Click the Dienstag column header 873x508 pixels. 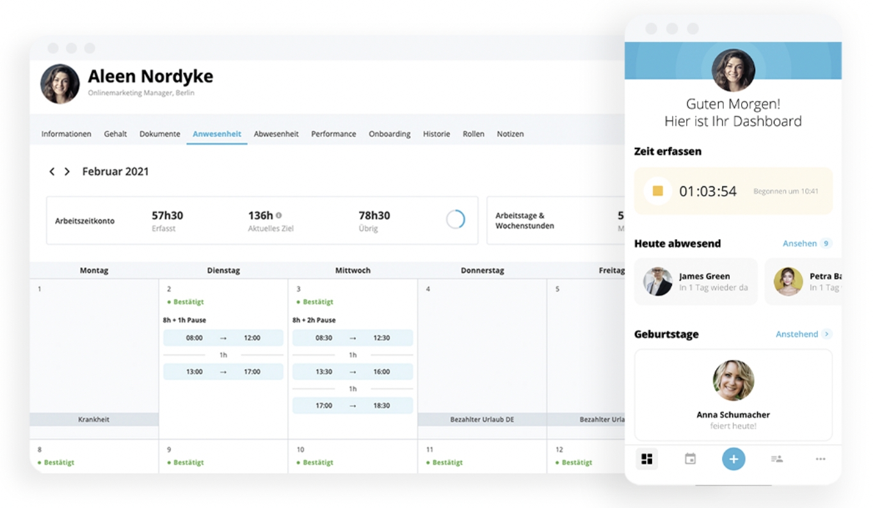point(223,271)
